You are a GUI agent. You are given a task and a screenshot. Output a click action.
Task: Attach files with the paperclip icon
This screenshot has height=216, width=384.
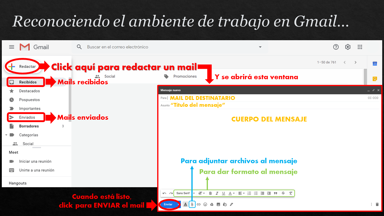click(x=192, y=204)
